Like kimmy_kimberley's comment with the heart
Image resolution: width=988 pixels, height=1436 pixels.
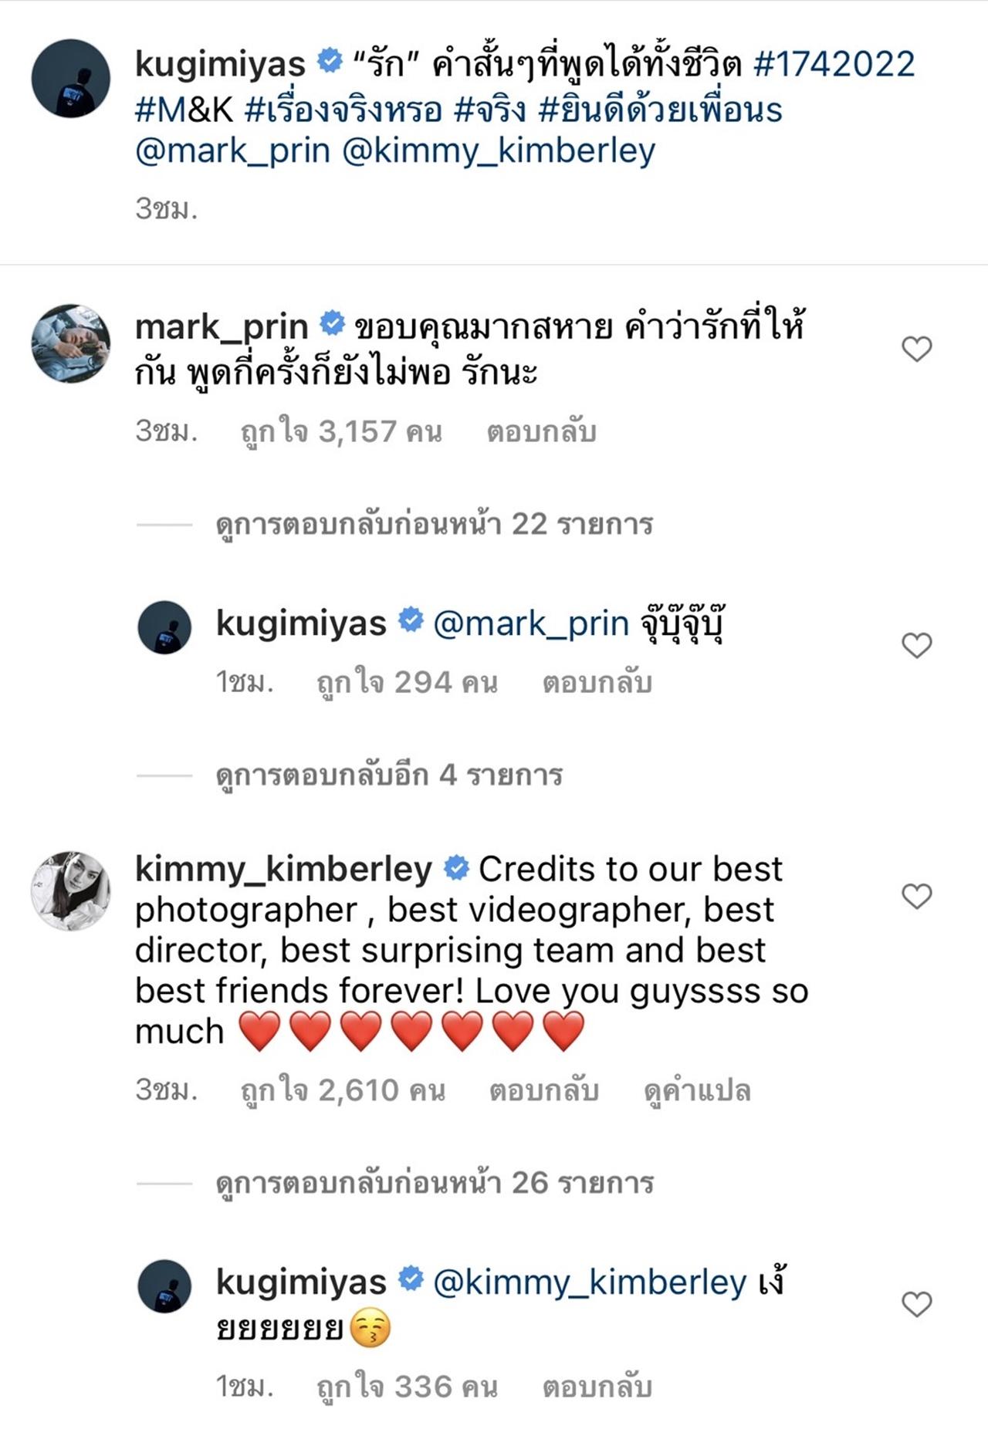point(916,896)
